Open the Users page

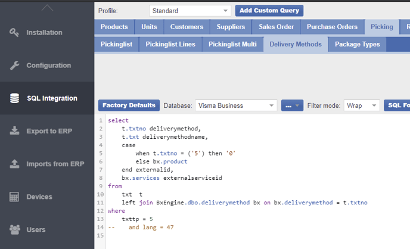tap(47, 230)
